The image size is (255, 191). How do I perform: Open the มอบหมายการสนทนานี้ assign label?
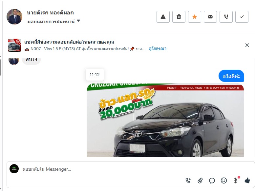(51, 21)
